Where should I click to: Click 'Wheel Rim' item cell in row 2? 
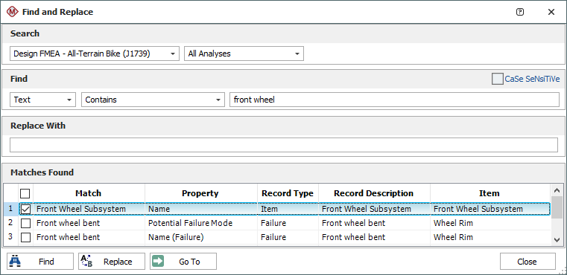tap(490, 224)
